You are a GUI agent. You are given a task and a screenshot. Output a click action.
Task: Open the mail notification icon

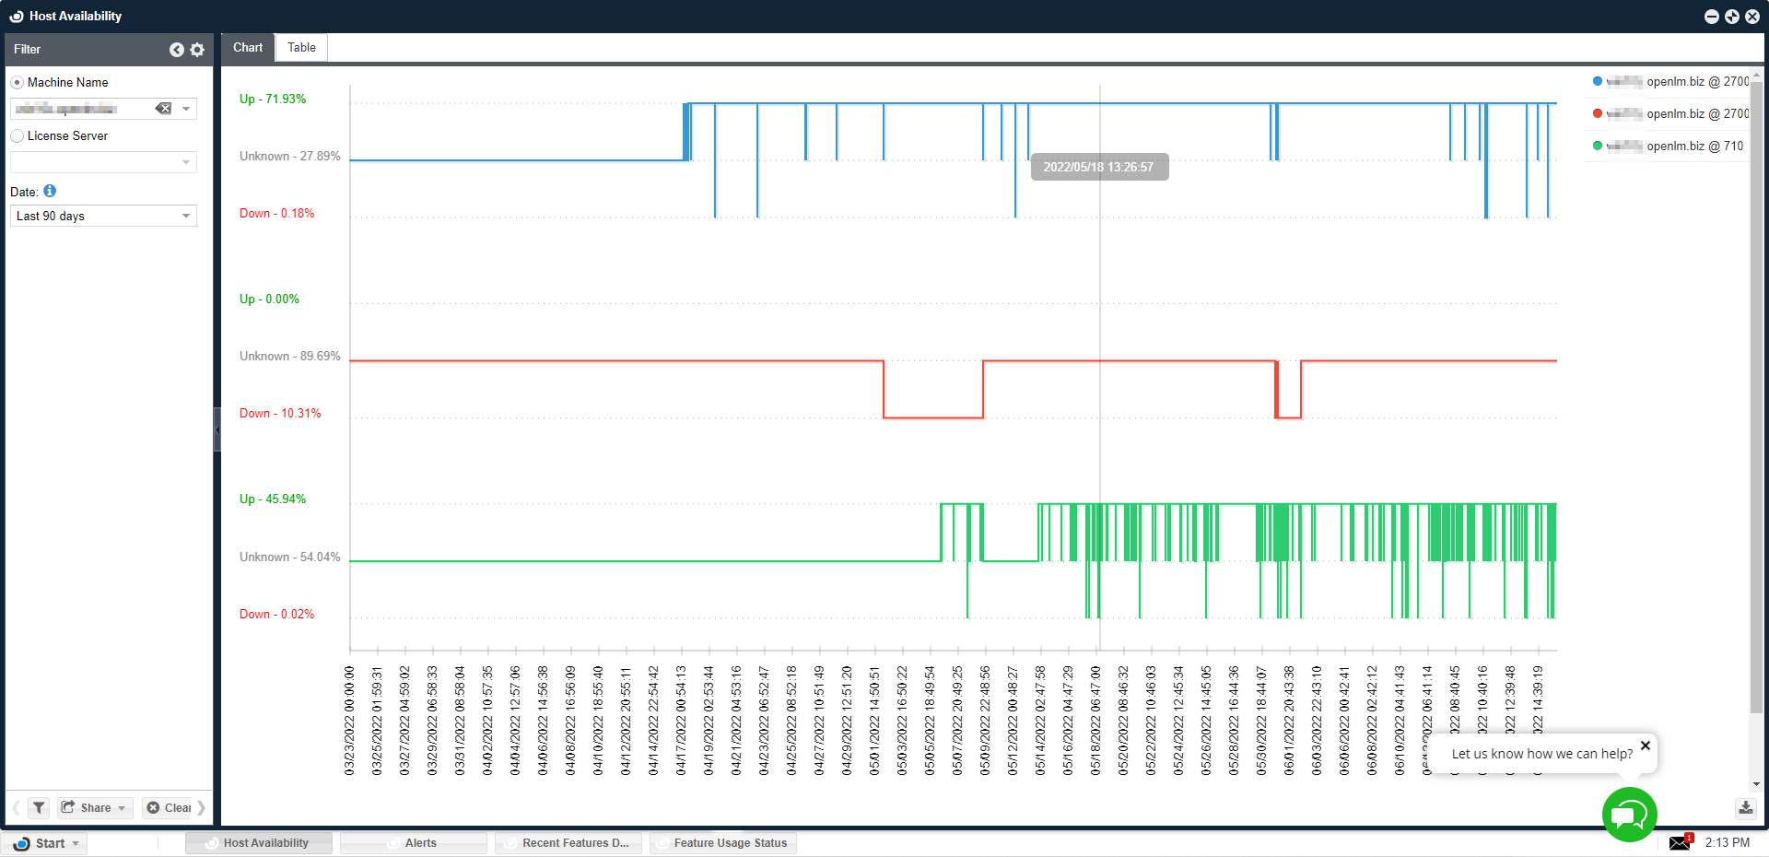[1681, 842]
